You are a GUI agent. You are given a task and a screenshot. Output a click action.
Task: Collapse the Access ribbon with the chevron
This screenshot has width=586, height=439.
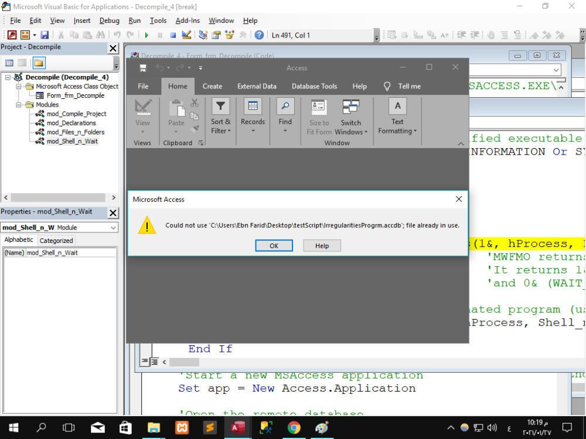461,144
